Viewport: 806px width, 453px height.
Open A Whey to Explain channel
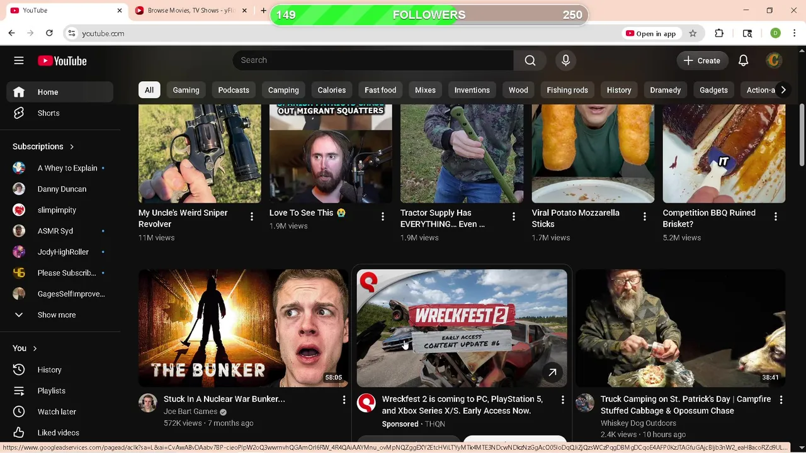[x=60, y=168]
